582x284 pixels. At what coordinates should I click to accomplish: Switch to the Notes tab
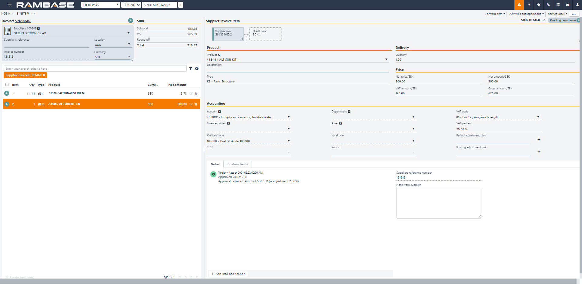click(215, 164)
